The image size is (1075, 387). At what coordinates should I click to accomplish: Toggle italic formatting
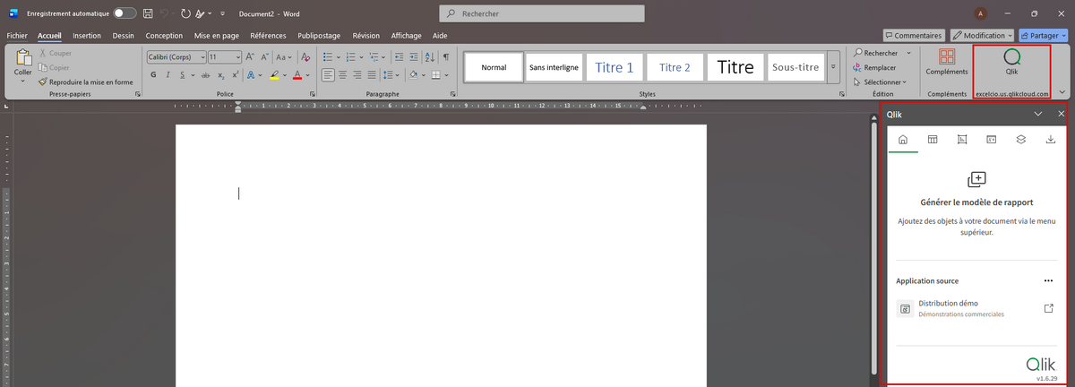tap(168, 75)
